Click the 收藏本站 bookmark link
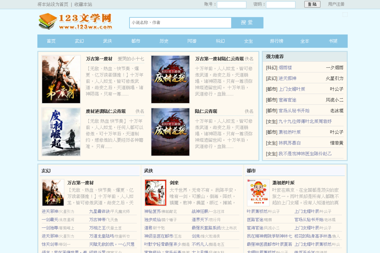380x253 pixels. (83, 4)
